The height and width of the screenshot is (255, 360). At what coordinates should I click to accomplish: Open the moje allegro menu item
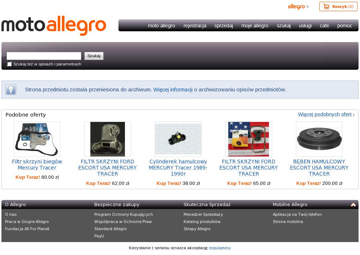[x=255, y=26]
